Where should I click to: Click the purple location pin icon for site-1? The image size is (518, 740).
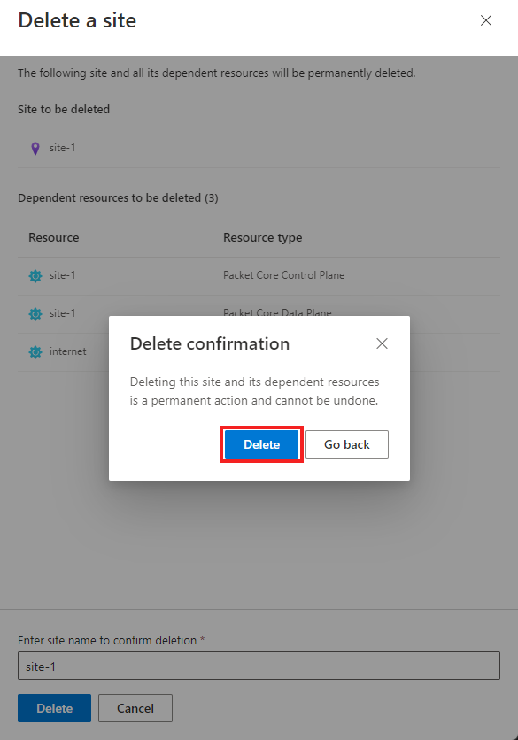[x=35, y=149]
